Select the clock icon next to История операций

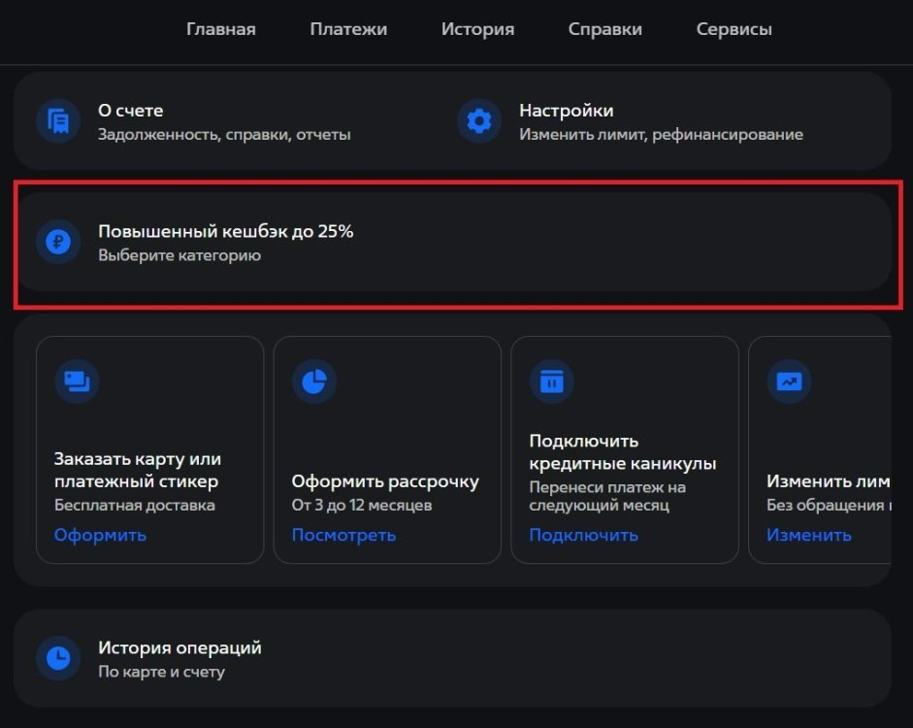coord(58,657)
